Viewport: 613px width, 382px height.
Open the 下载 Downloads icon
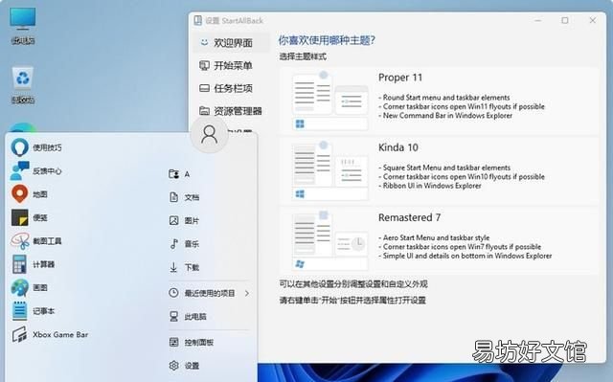point(174,267)
